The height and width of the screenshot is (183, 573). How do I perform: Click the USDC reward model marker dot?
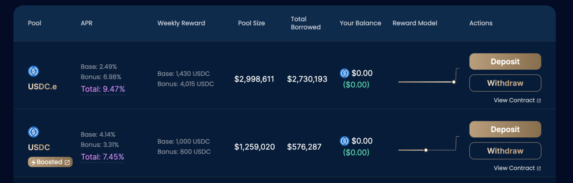pyautogui.click(x=426, y=150)
